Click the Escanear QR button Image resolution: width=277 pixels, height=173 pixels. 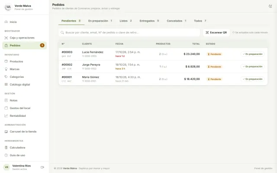click(216, 32)
